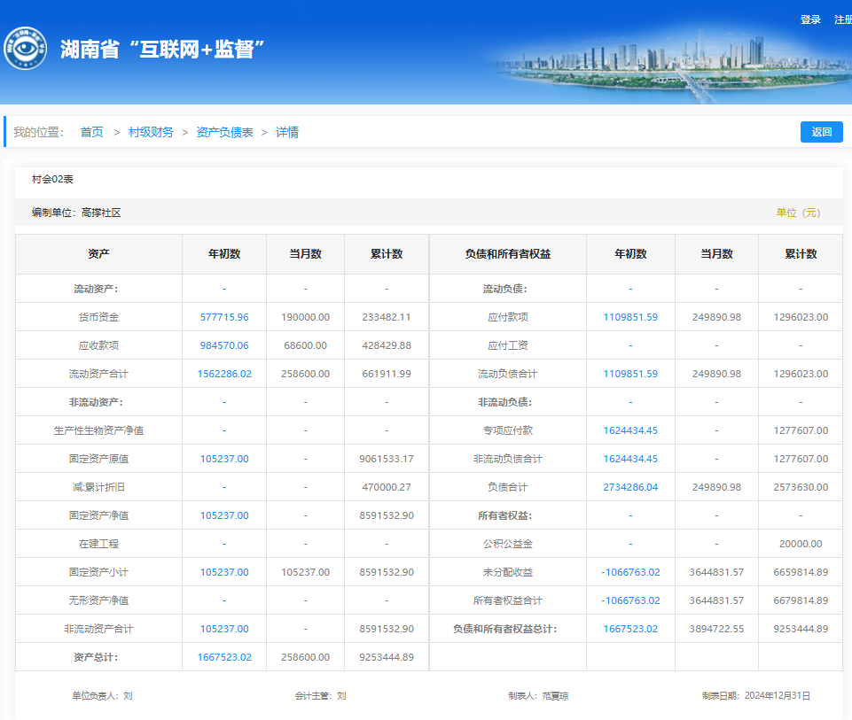
Task: Click the 制表人：范夏琼 footer text
Action: click(x=538, y=695)
